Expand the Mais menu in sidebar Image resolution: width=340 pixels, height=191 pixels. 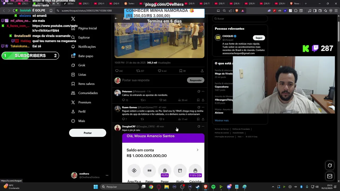coord(78,121)
